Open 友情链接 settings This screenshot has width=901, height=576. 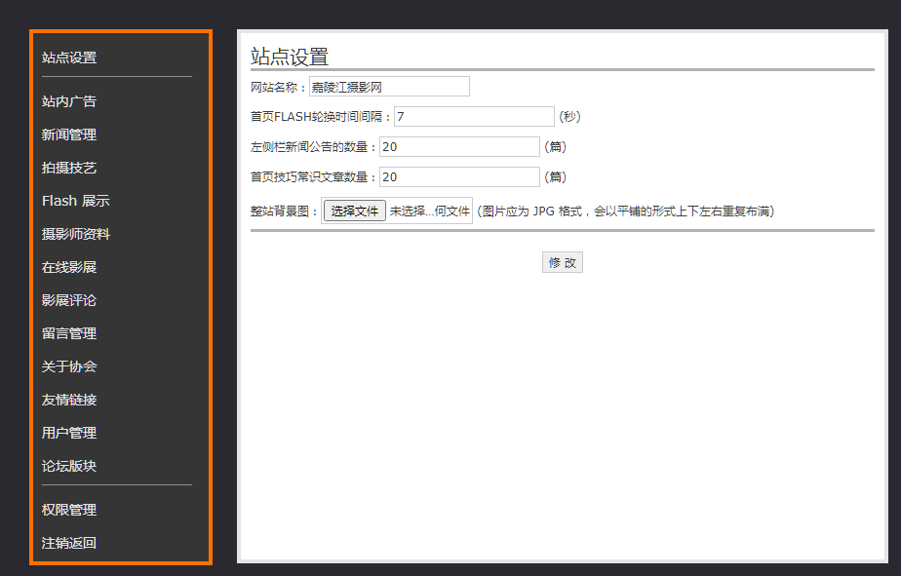[x=69, y=400]
